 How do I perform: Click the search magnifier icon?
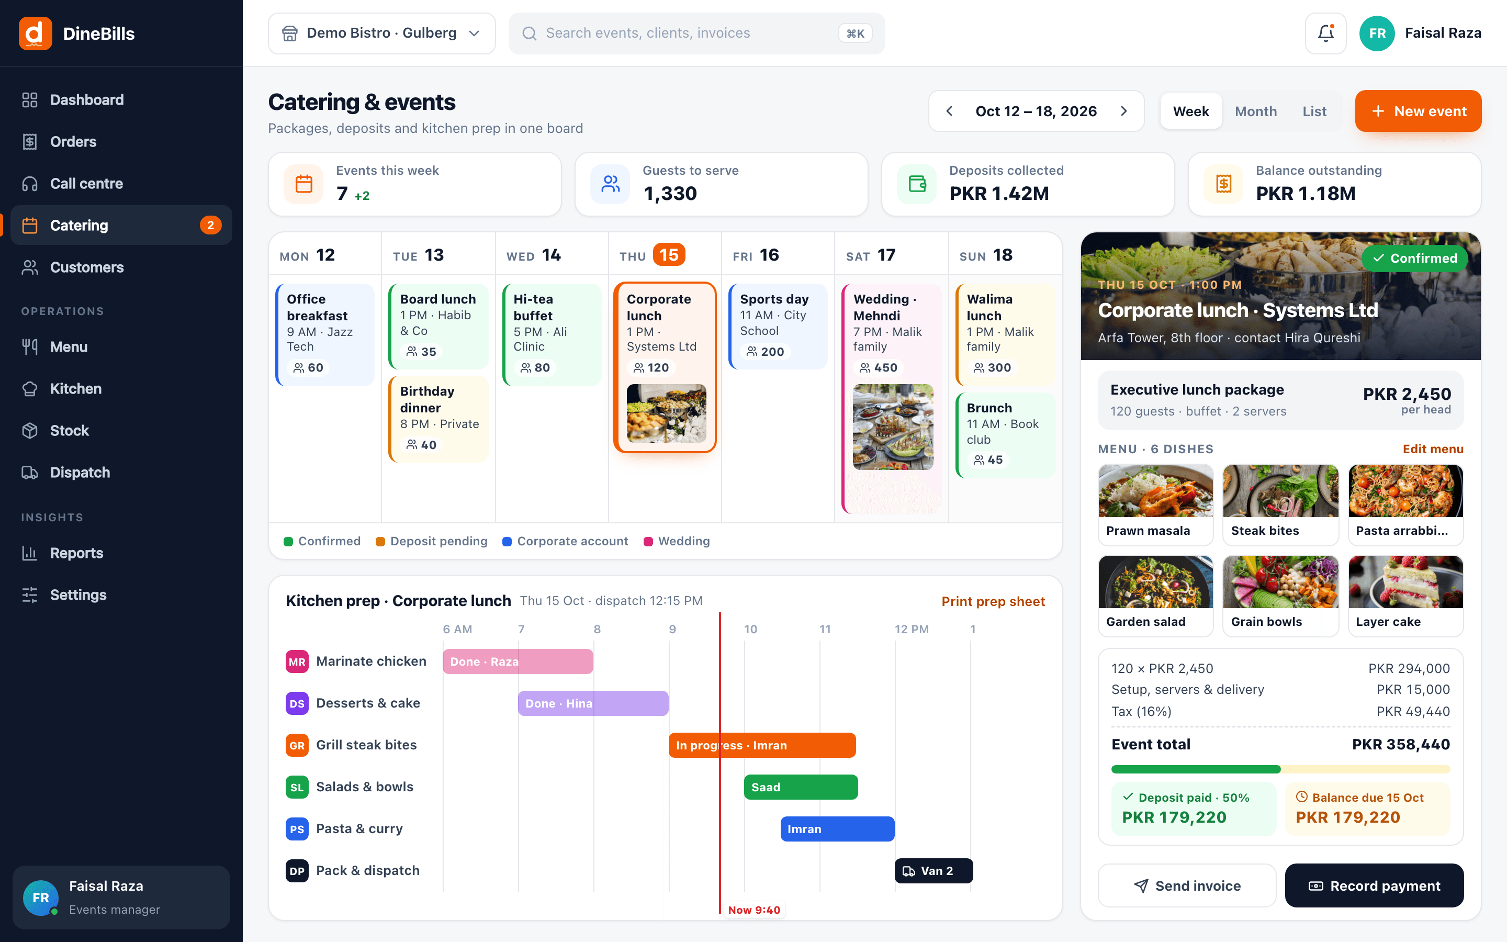tap(530, 33)
